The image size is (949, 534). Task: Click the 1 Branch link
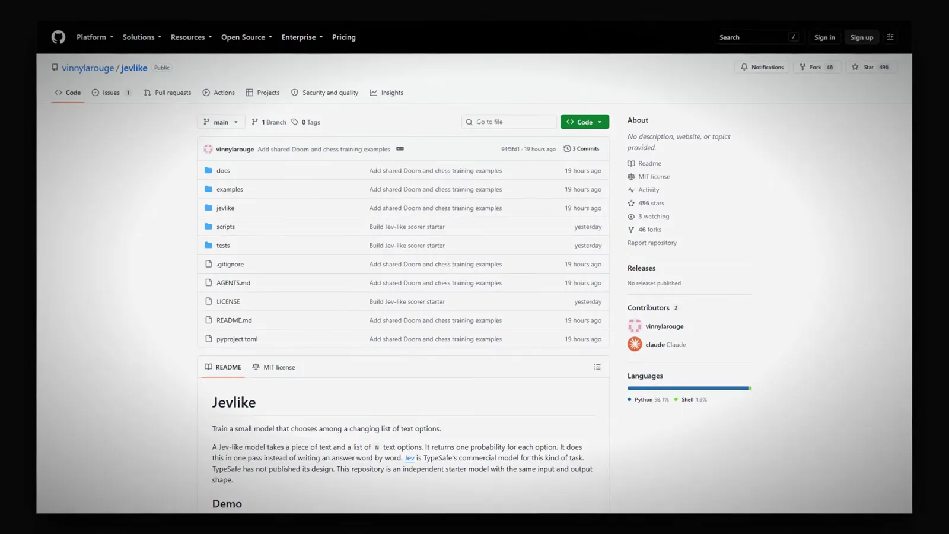[x=269, y=122]
